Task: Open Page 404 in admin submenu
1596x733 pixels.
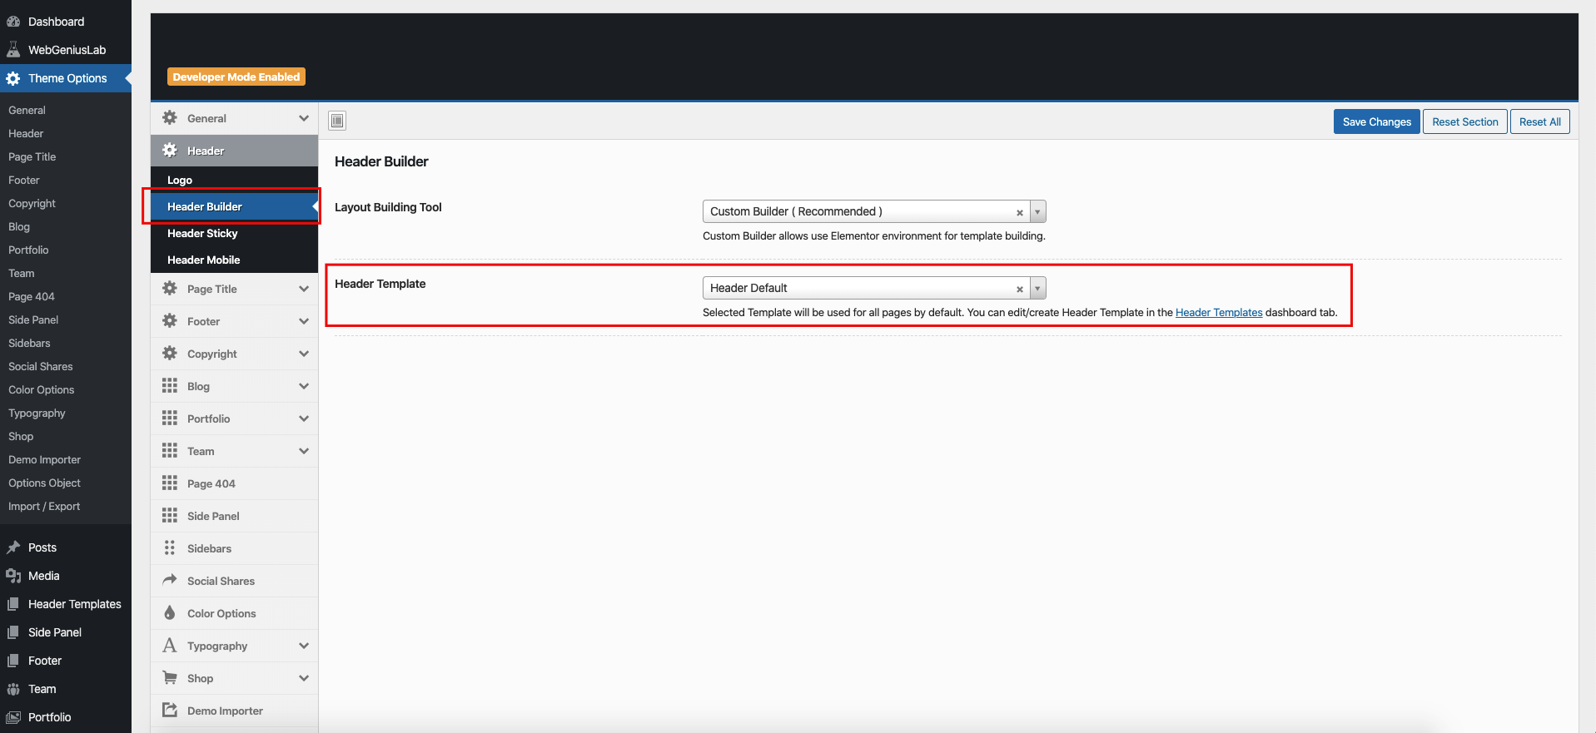Action: [x=32, y=296]
